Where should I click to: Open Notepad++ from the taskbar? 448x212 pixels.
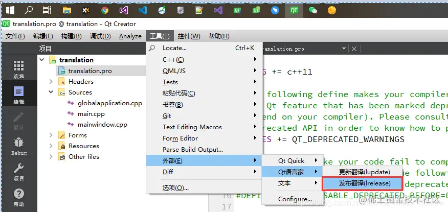(x=199, y=11)
